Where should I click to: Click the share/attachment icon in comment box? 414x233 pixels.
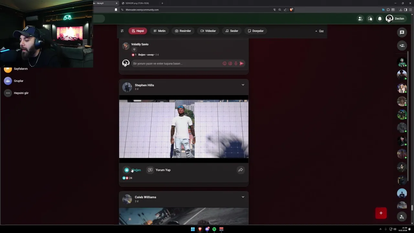[230, 63]
